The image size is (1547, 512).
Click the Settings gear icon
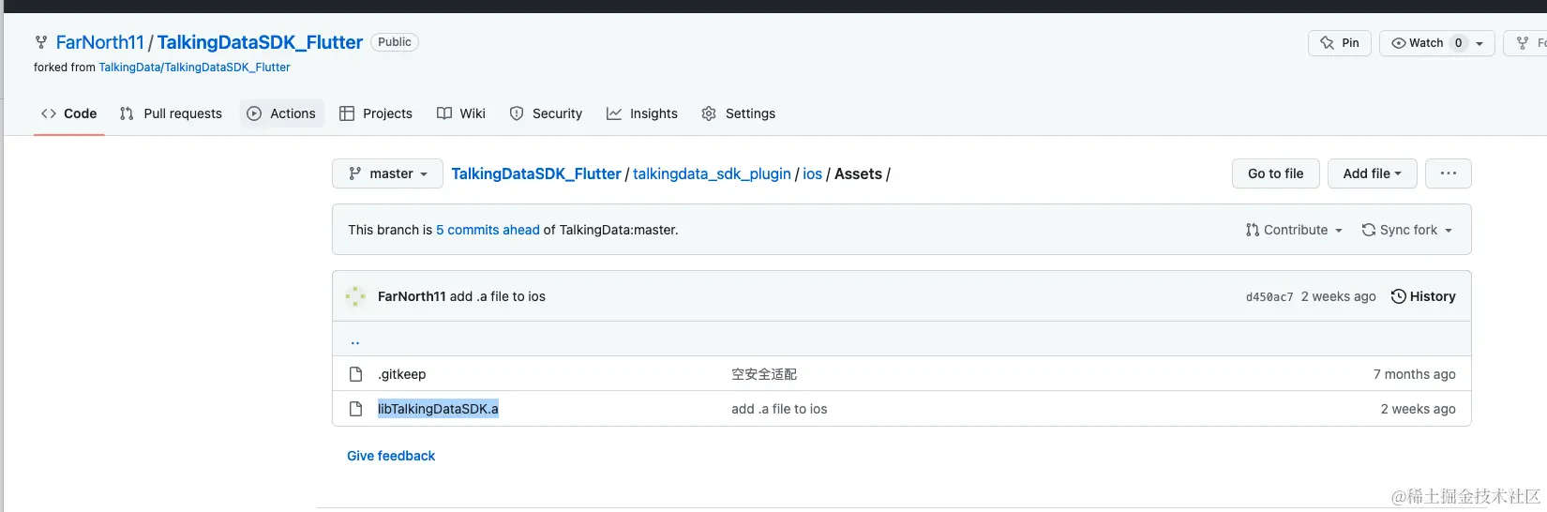click(709, 113)
